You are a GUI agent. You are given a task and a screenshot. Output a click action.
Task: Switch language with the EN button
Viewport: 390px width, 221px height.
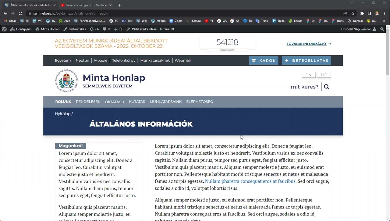click(309, 75)
